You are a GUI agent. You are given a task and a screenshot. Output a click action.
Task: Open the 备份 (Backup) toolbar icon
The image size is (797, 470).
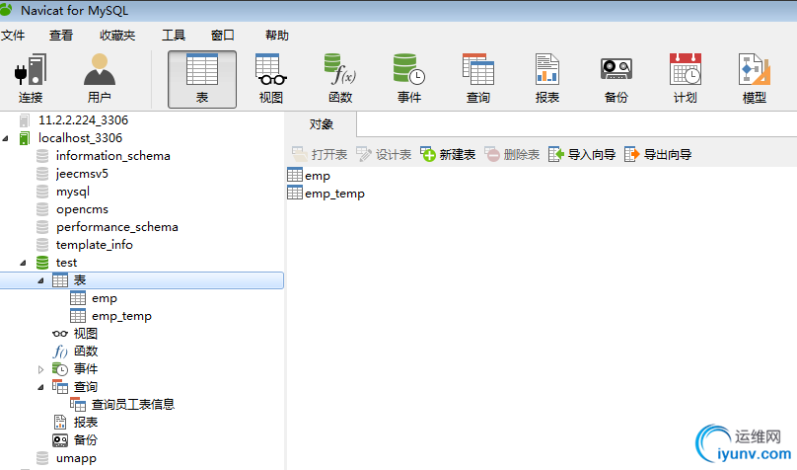616,79
